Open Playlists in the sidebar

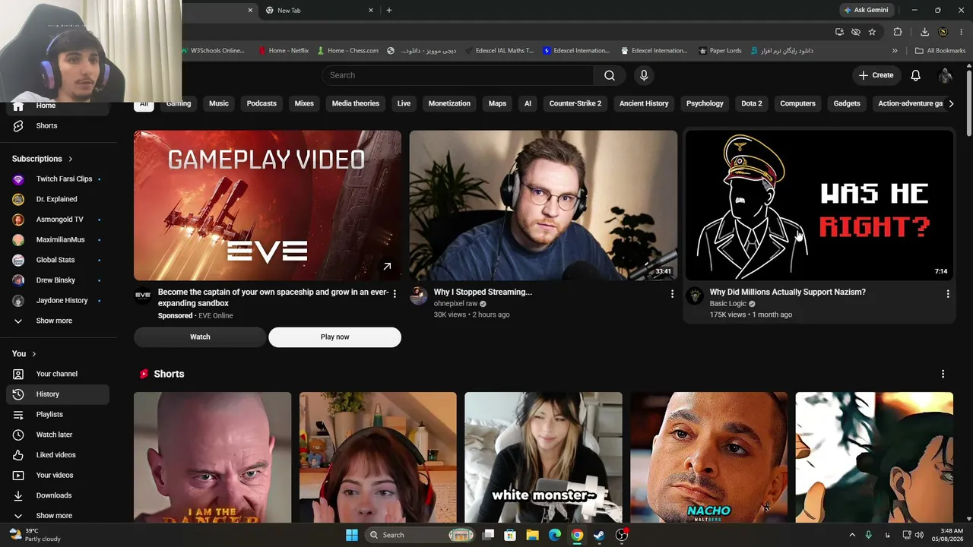[x=58, y=414]
